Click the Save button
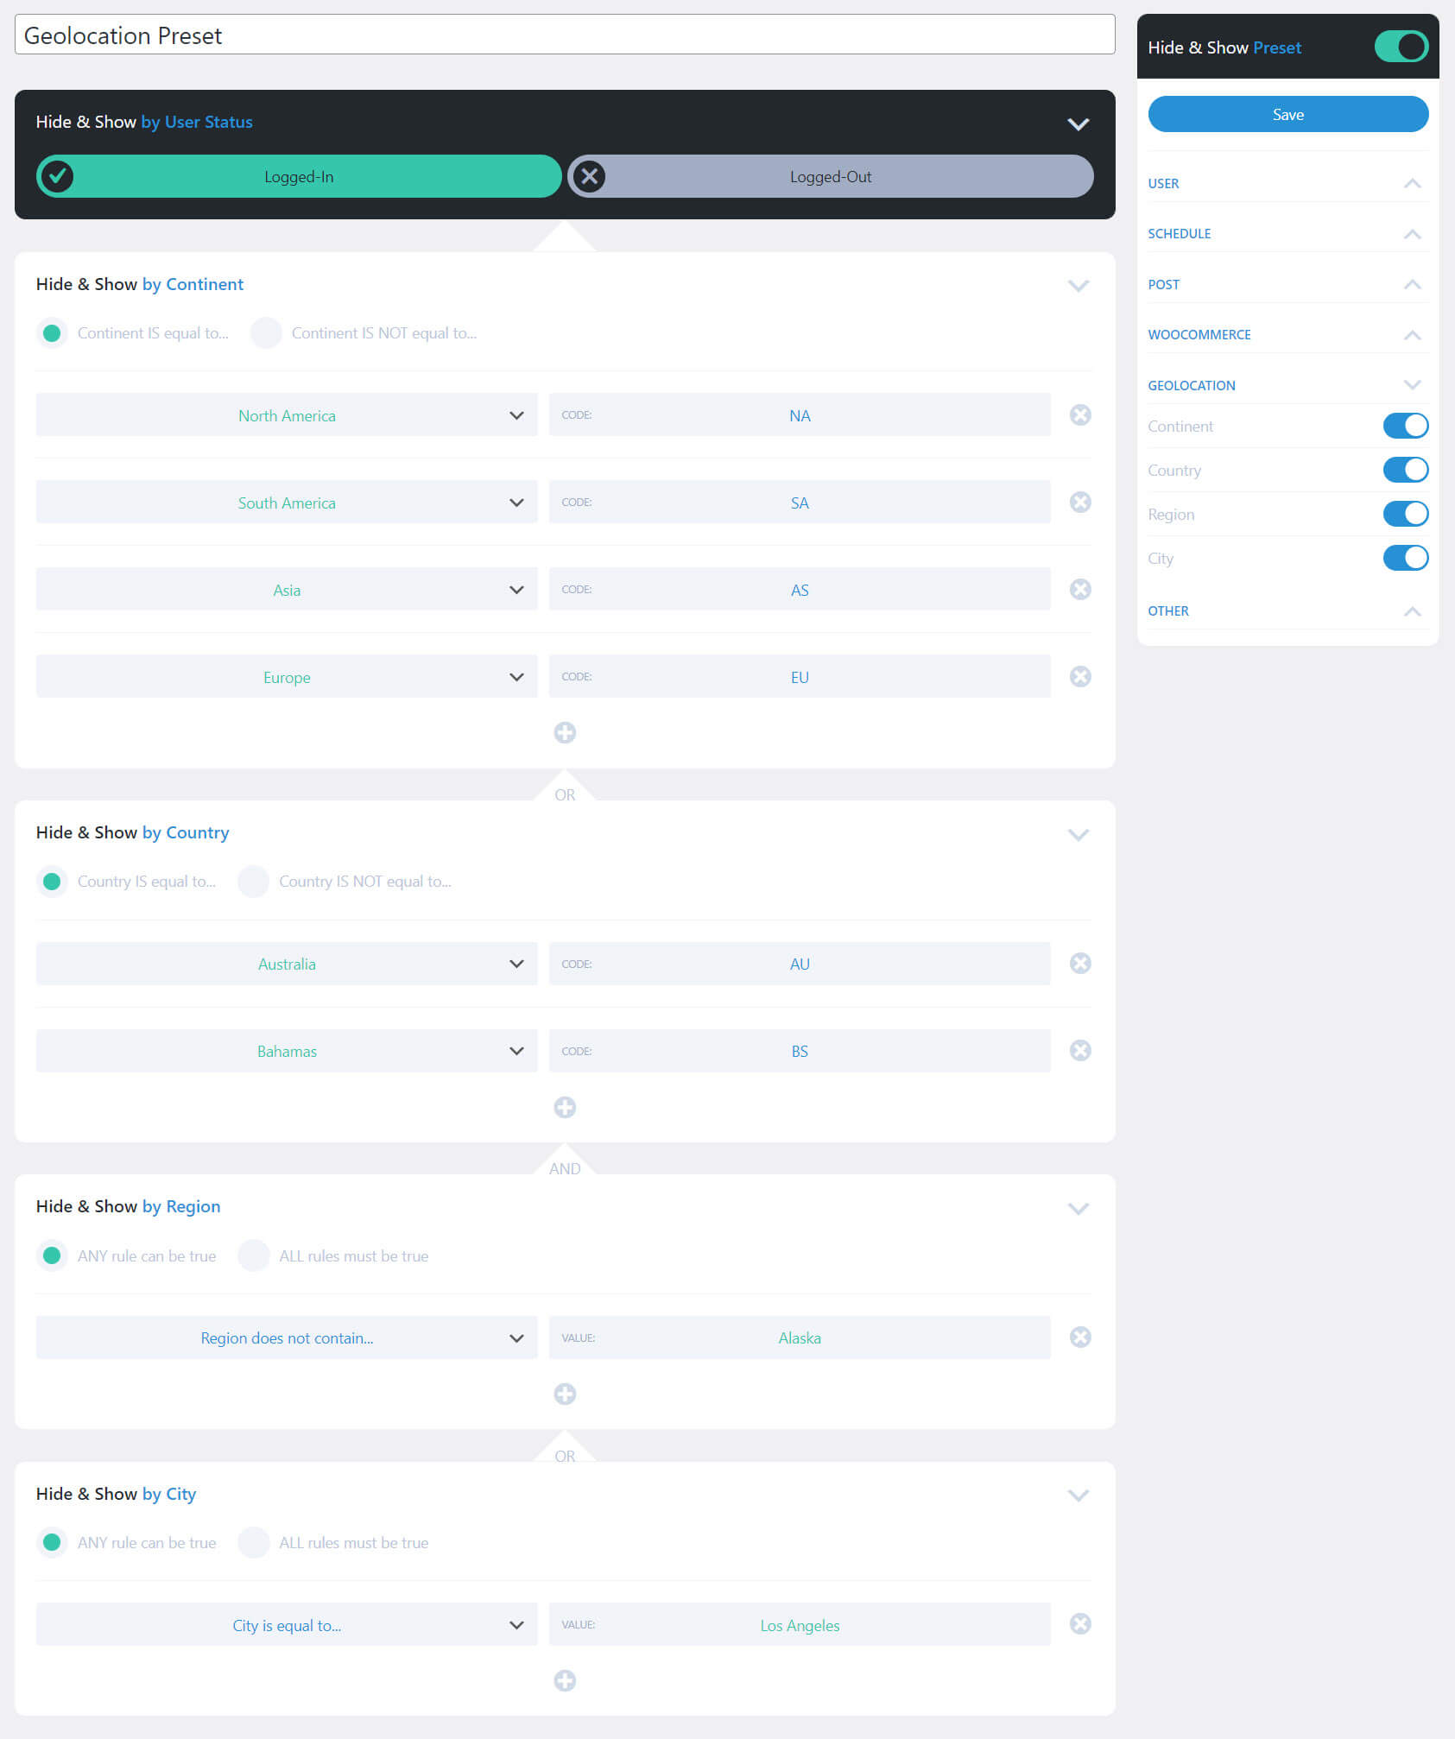 (1287, 113)
